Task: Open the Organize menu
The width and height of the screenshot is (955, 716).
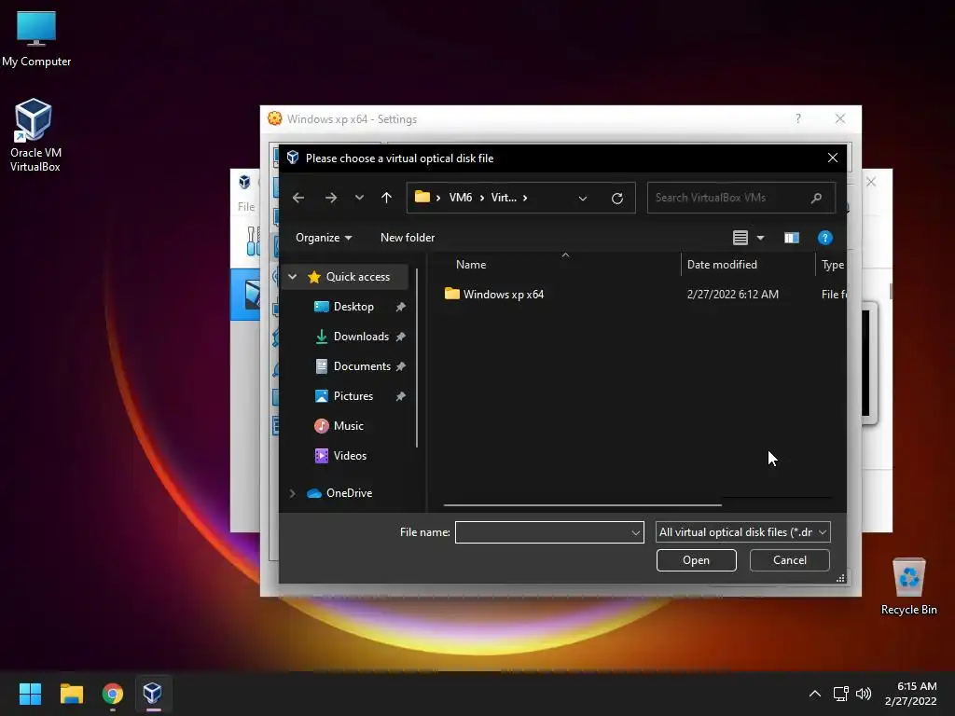Action: coord(324,238)
